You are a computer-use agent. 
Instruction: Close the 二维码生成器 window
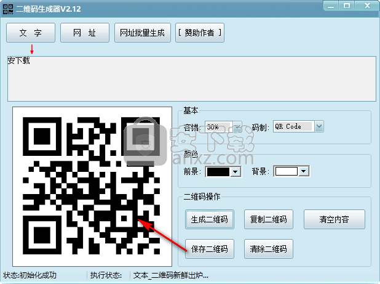tap(368, 6)
